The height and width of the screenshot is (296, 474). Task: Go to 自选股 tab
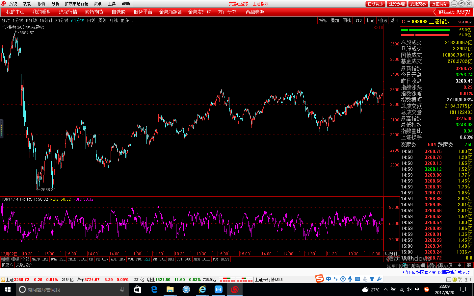coord(118,12)
